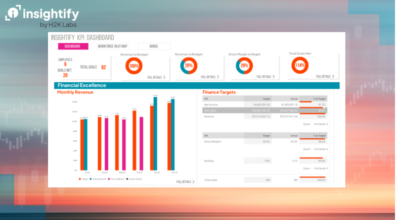Click the pink Oct 22 actual revenue bar
This screenshot has width=396, height=220.
(x=142, y=144)
